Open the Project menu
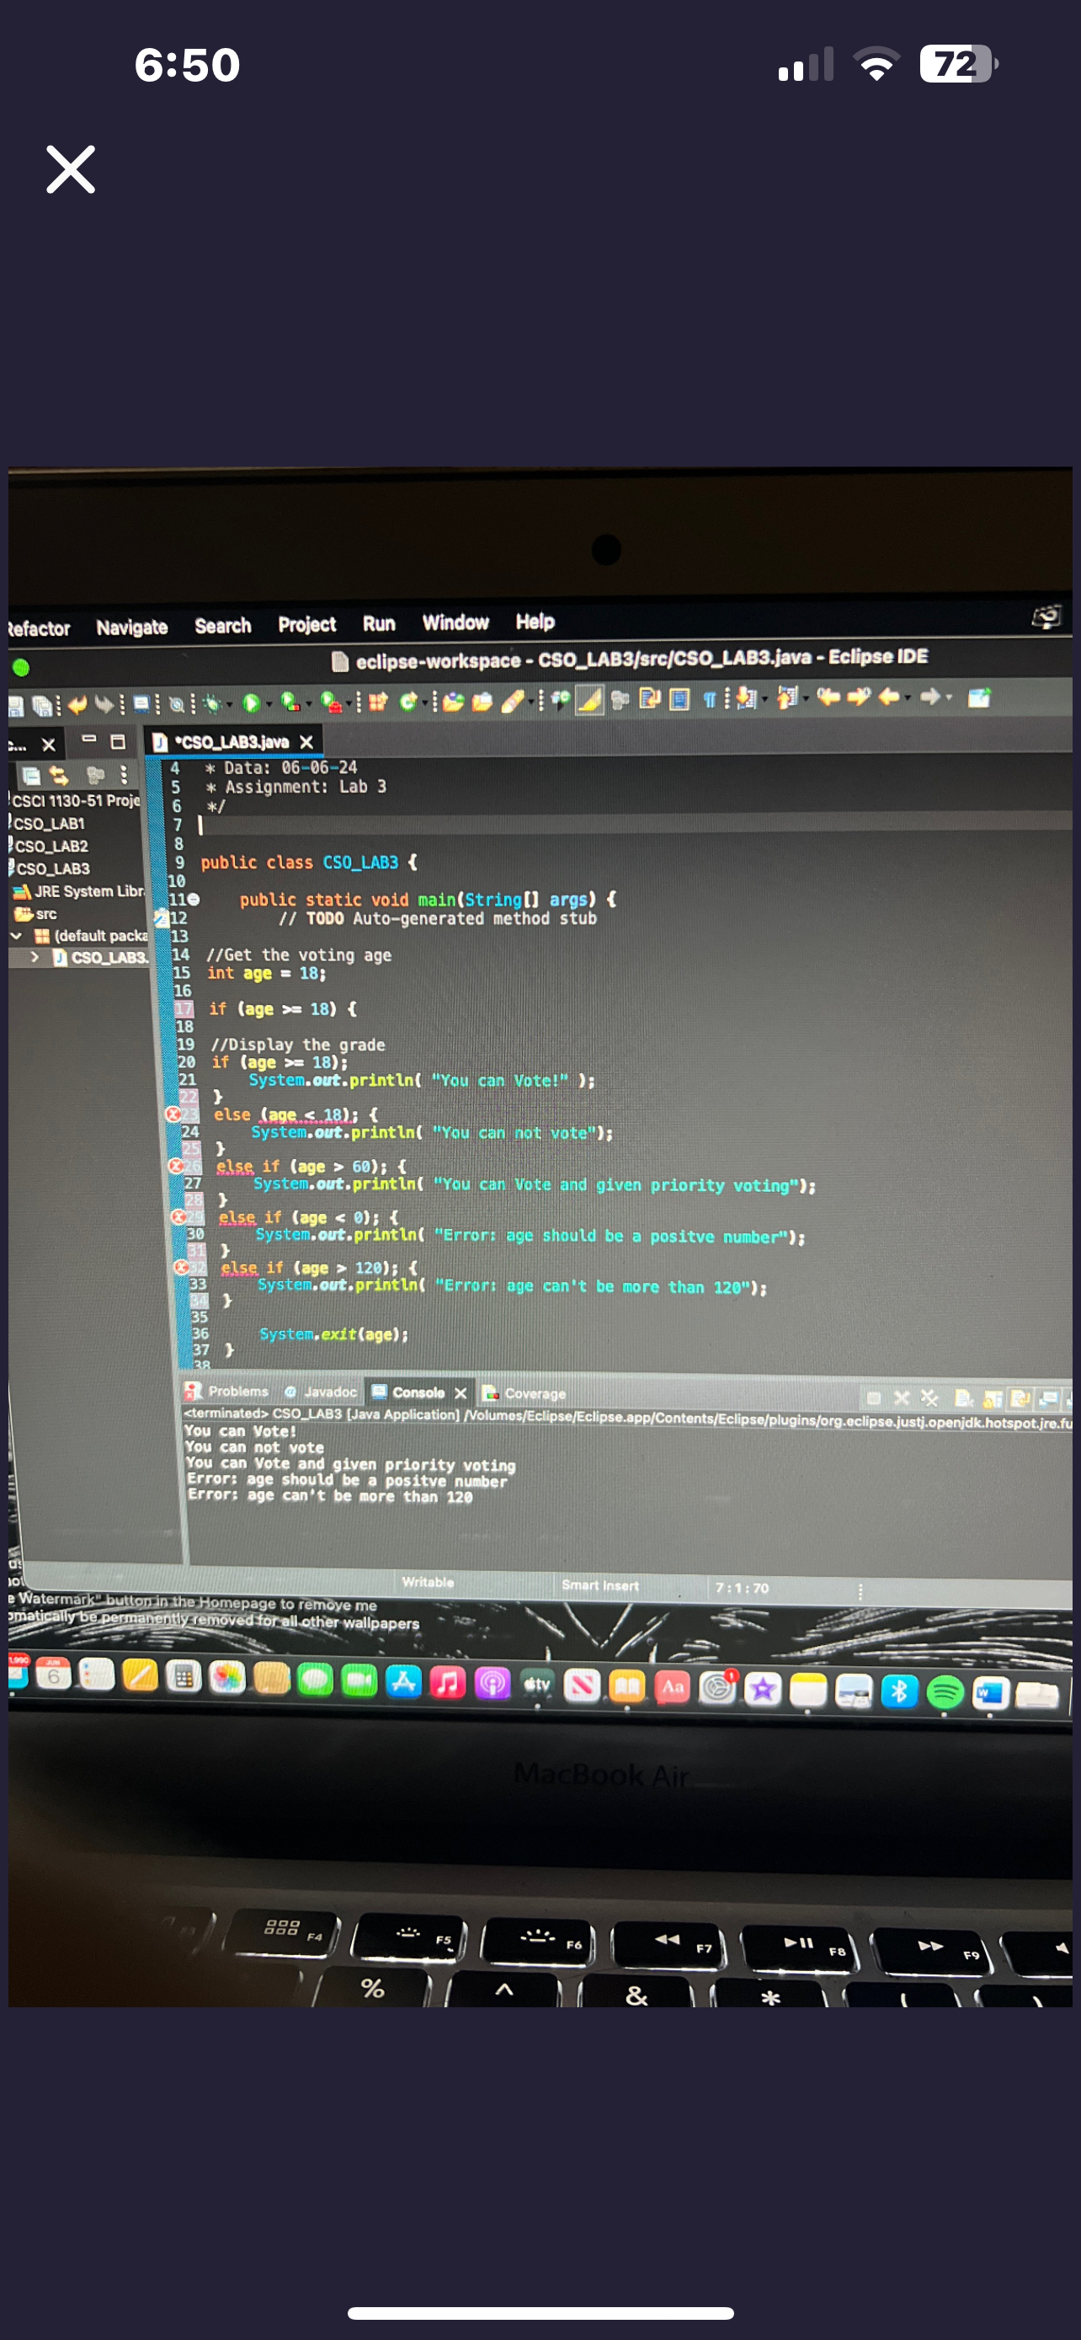This screenshot has width=1081, height=2340. click(306, 624)
